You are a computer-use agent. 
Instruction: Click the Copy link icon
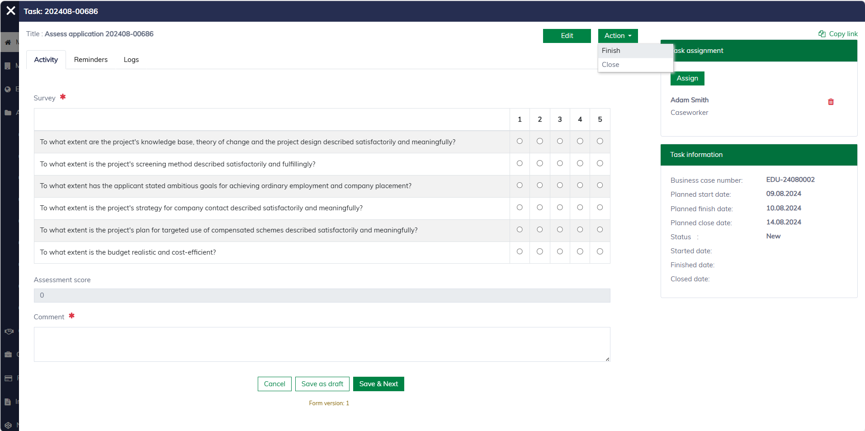(822, 34)
